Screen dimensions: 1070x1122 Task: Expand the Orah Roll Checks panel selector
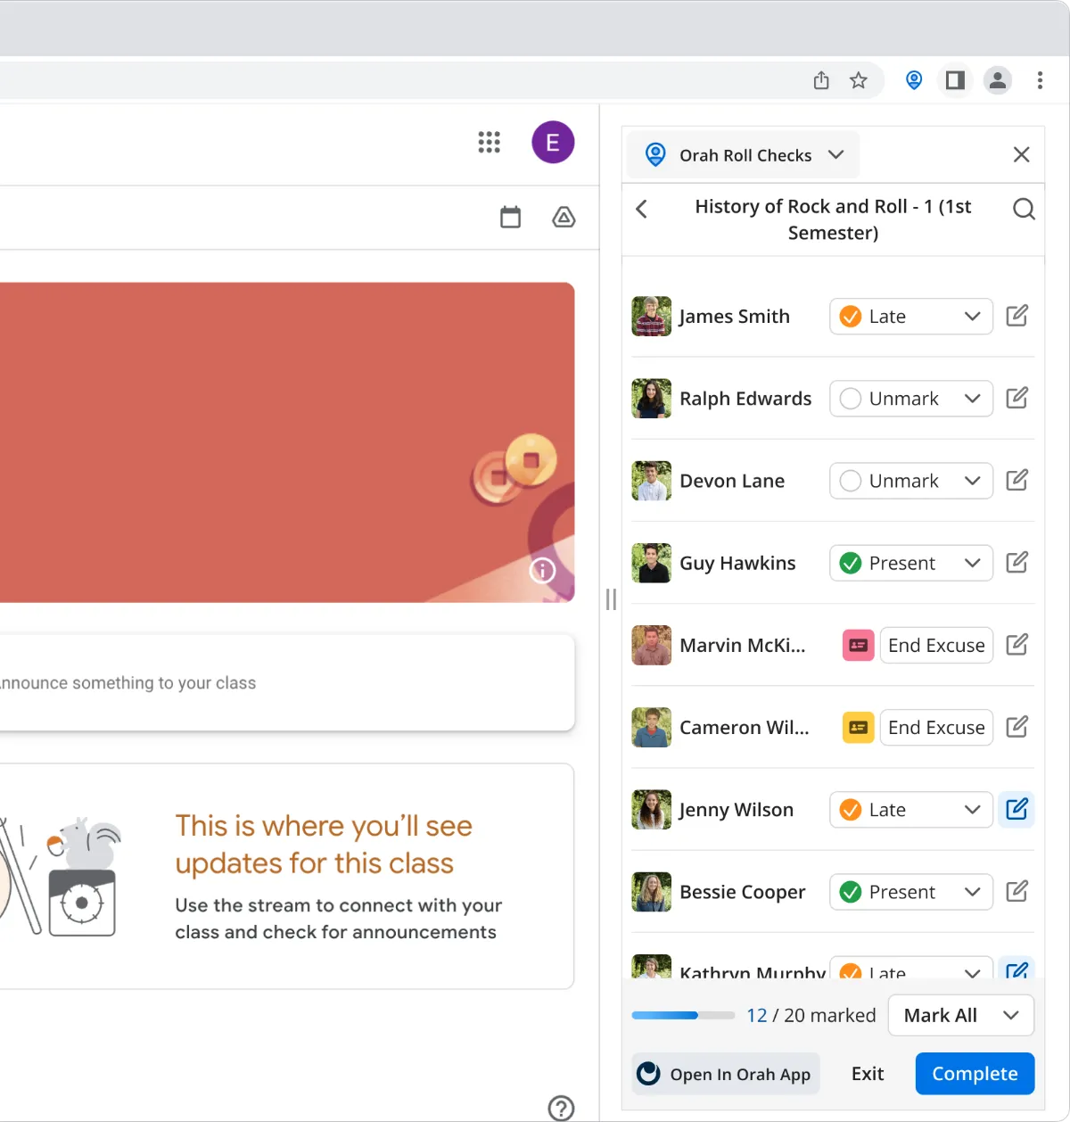[x=744, y=155]
